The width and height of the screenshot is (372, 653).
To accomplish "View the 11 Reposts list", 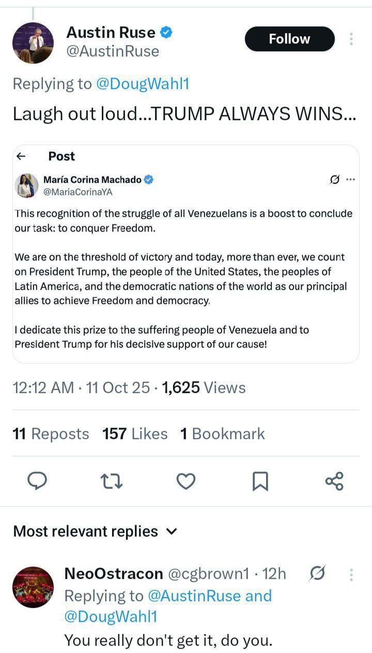I will point(51,434).
